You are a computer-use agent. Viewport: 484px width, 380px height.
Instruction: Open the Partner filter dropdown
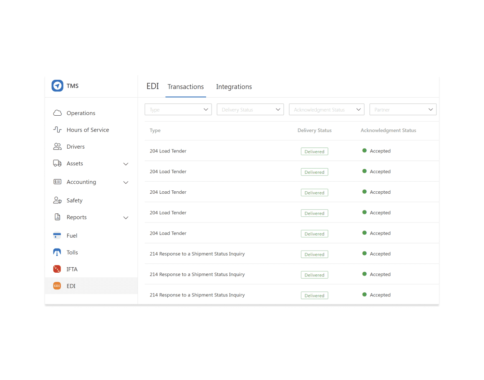(402, 109)
